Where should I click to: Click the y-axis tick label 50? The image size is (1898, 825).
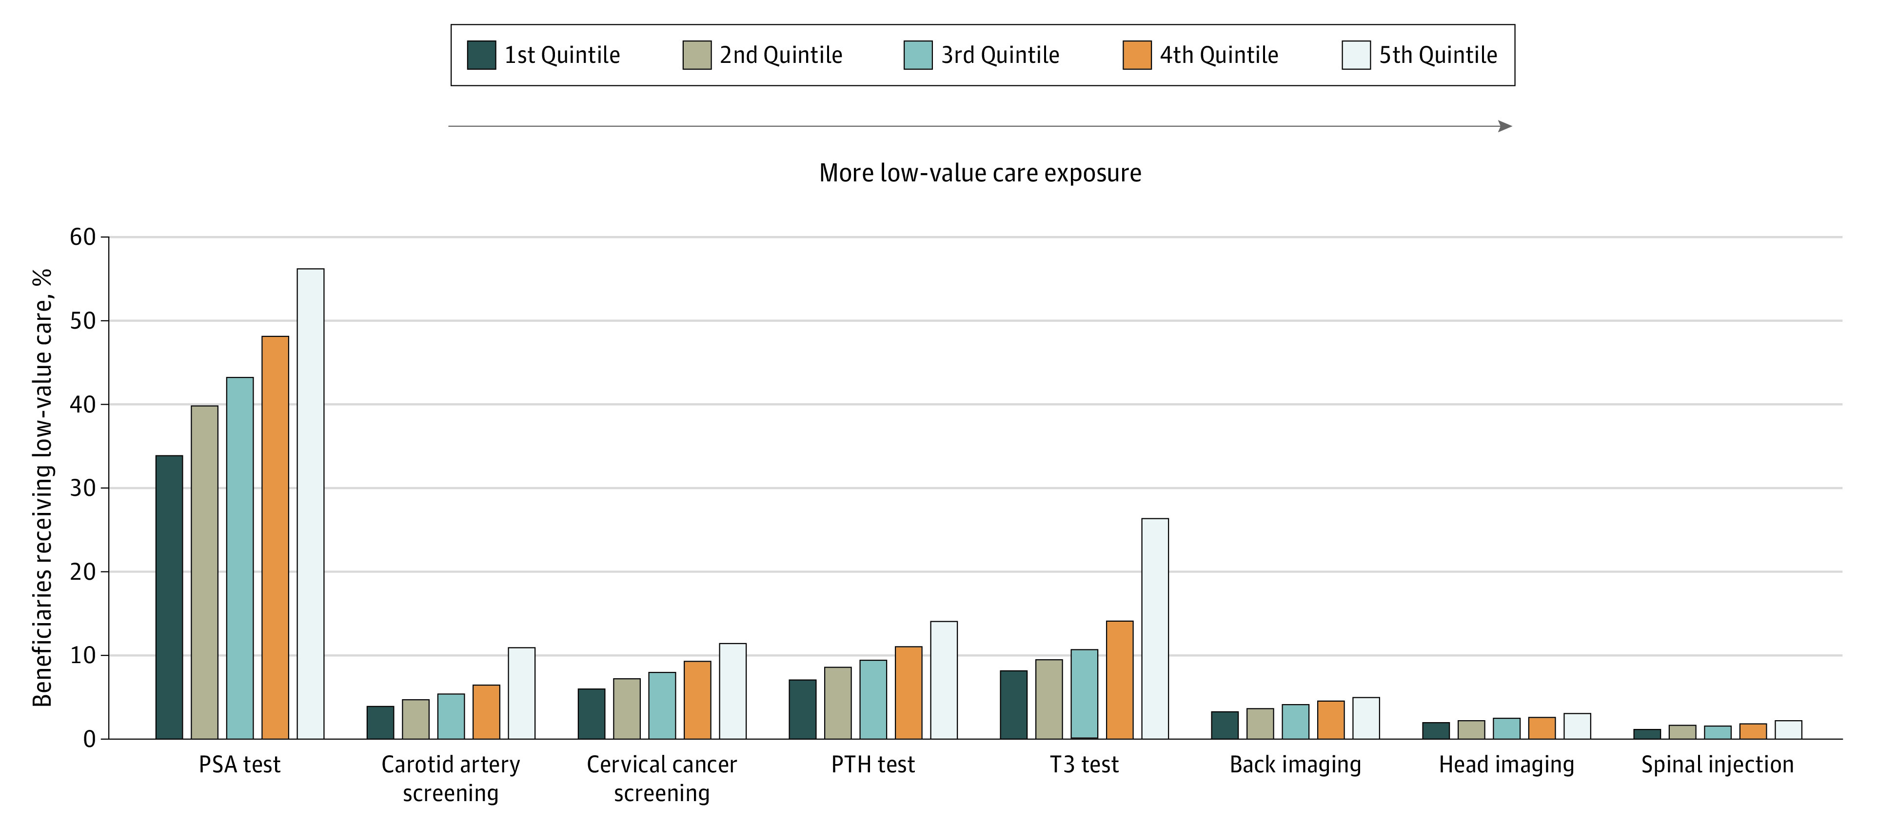[82, 320]
